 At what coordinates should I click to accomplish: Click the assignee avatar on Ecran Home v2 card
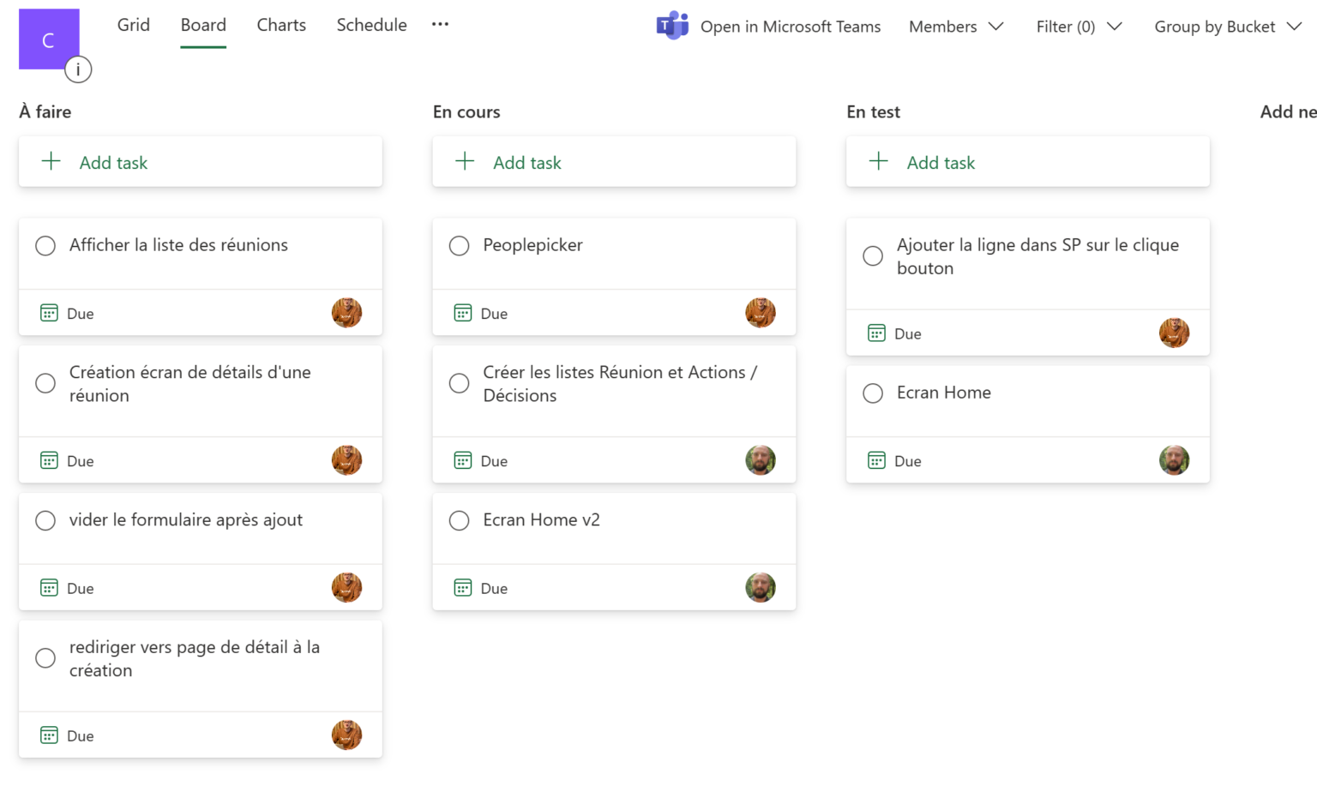tap(761, 587)
